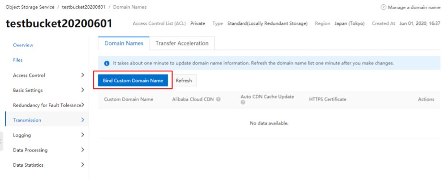This screenshot has height=184, width=447.
Task: Open the Files page in sidebar
Action: [x=18, y=60]
